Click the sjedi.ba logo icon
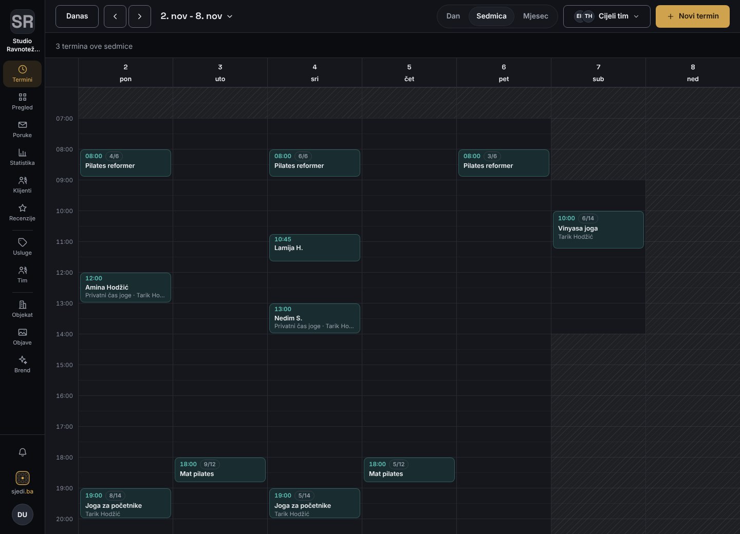 tap(23, 478)
